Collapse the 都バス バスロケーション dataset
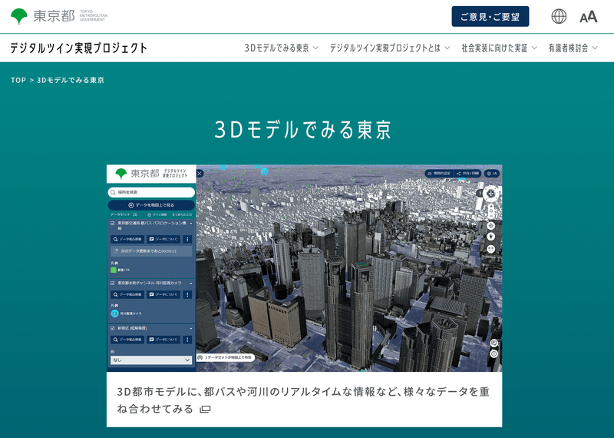This screenshot has width=614, height=438. [191, 224]
